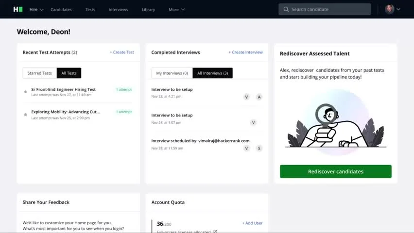Viewport: 414px width, 233px height.
Task: Open the external link icon beside licenses allocated
Action: [215, 232]
